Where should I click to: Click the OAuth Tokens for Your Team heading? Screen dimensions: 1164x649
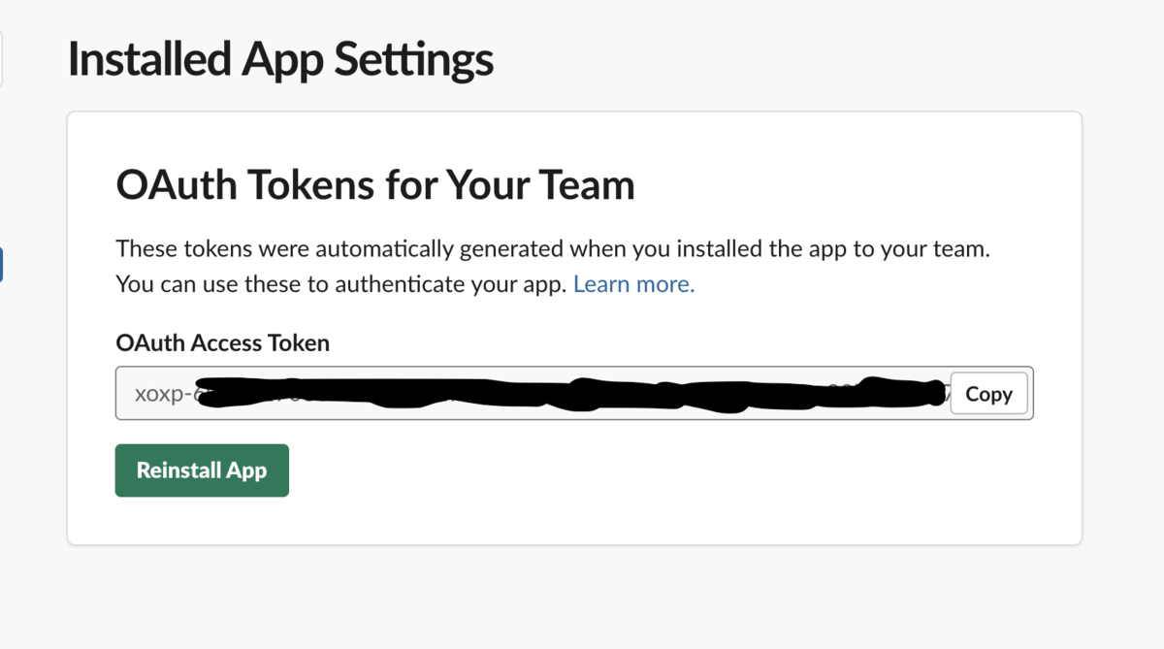coord(374,184)
